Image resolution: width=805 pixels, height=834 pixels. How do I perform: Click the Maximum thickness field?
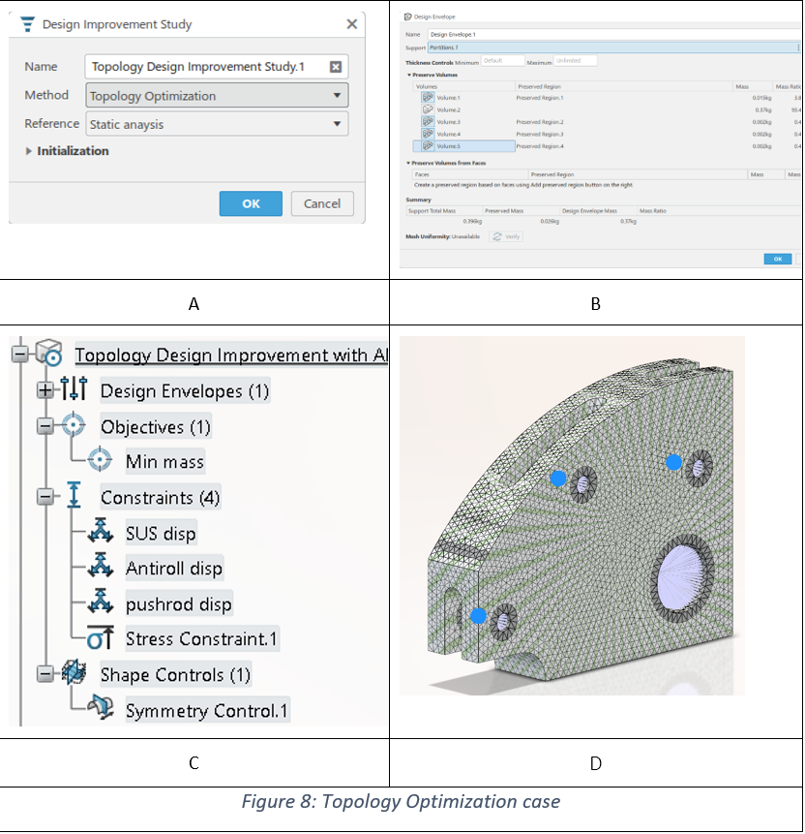(x=576, y=61)
